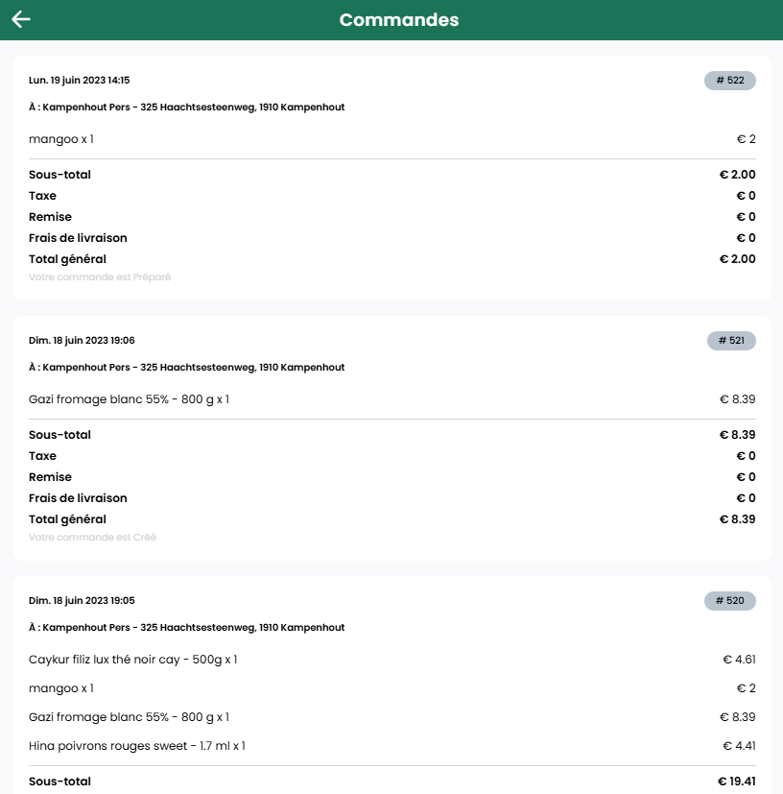Viewport: 783px width, 794px height.
Task: Click the € 8.39 Total général amount
Action: click(x=738, y=519)
